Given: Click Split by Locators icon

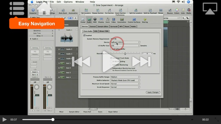Looking at the screenshot, I should point(136,10).
